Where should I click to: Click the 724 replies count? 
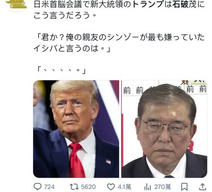[x=49, y=187]
